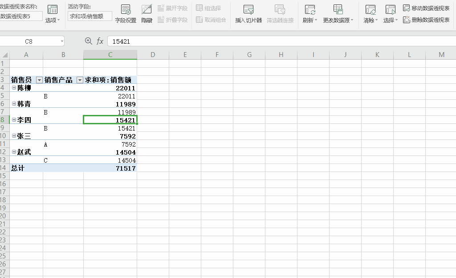The width and height of the screenshot is (456, 278).
Task: Collapse the 赵武 row group
Action: click(x=14, y=152)
